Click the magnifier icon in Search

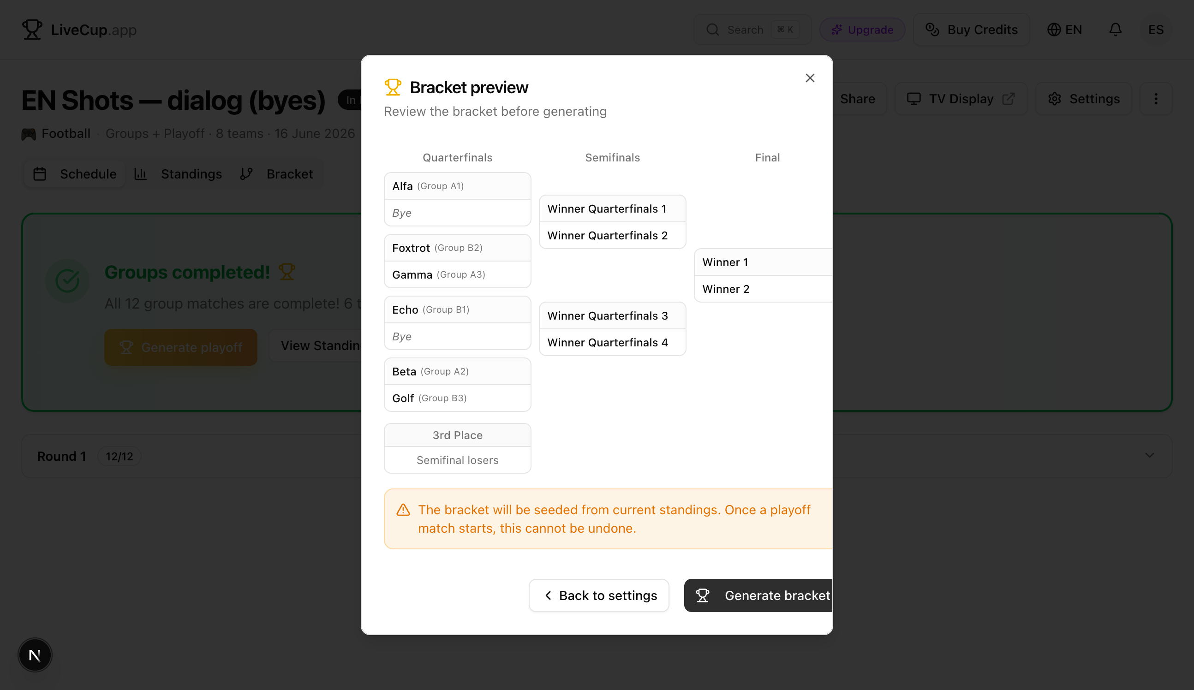(x=712, y=30)
